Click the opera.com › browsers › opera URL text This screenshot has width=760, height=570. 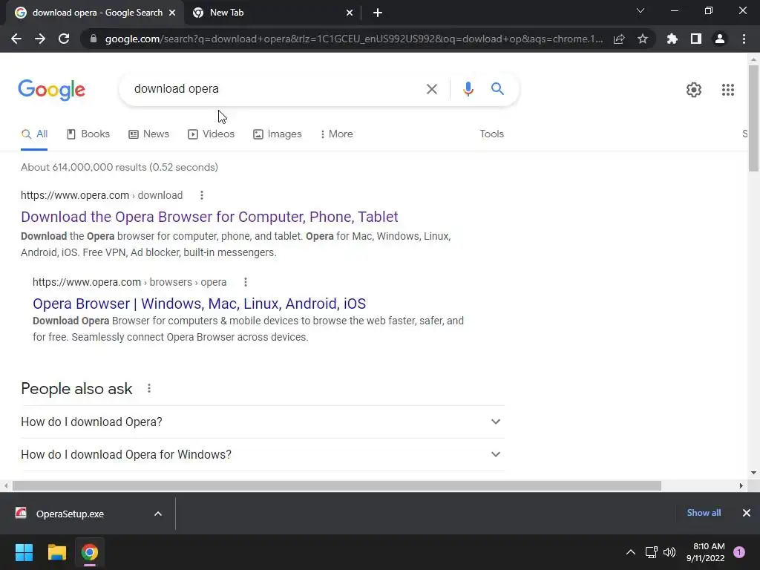coord(129,282)
